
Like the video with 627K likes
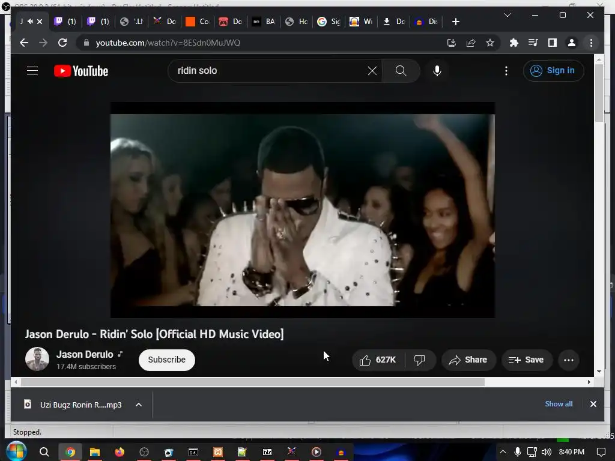point(378,360)
